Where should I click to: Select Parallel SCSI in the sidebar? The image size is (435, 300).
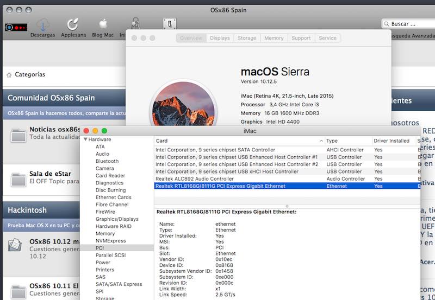(111, 255)
